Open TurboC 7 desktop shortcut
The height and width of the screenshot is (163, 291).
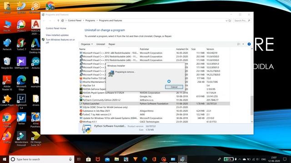click(x=21, y=44)
